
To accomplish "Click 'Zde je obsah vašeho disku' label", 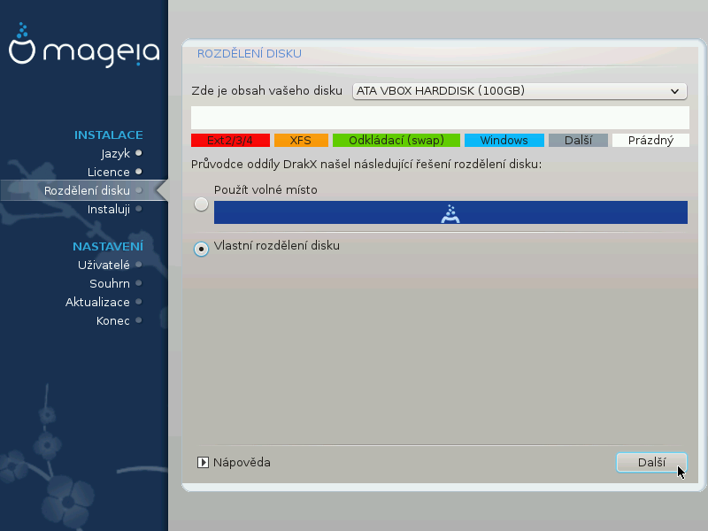I will click(x=267, y=91).
